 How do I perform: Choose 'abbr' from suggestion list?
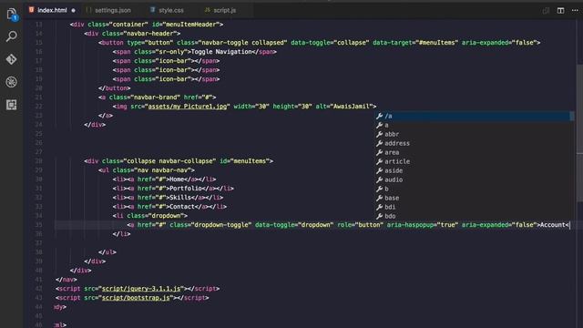tap(474, 134)
